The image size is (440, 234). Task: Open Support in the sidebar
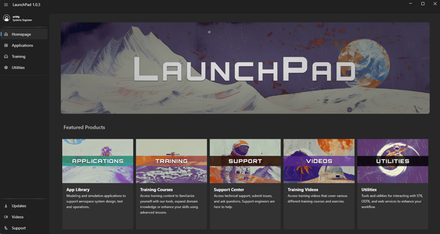[24, 228]
